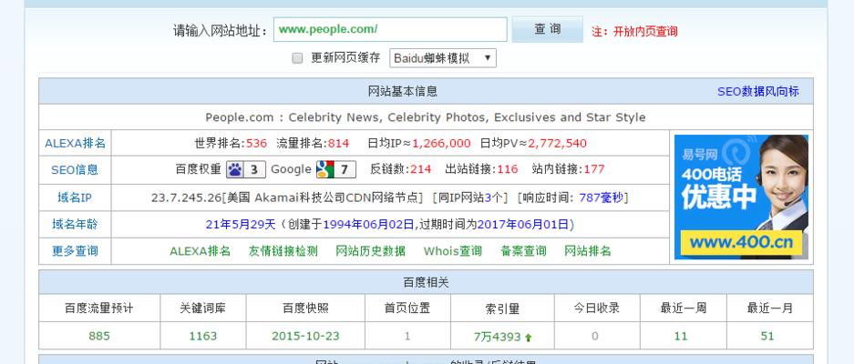Screen dimensions: 854x364
Task: Click the Baidu paw weight icon
Action: [246, 169]
